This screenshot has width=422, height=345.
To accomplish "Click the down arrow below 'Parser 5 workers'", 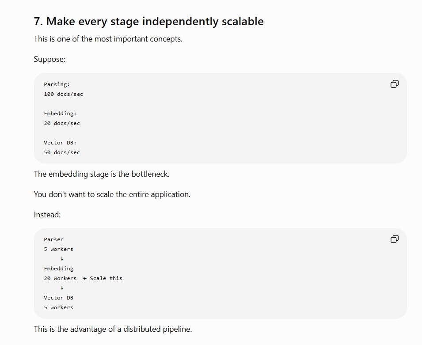I will click(62, 258).
